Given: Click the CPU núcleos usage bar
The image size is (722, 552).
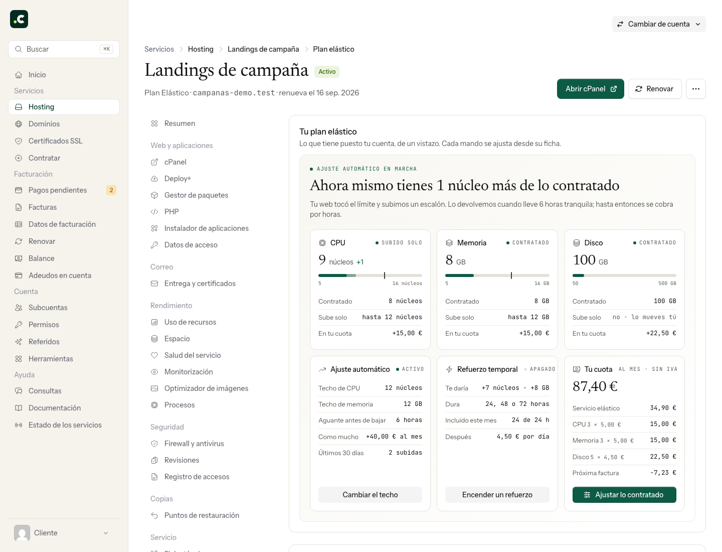Looking at the screenshot, I should [370, 275].
